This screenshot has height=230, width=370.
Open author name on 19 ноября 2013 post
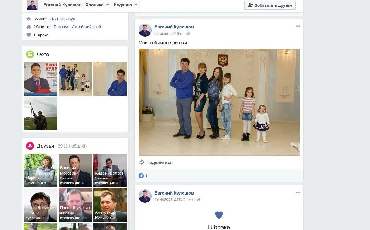(x=174, y=193)
